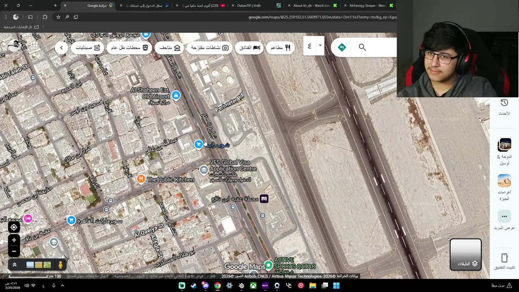
Task: Open File Explorer from the taskbar
Action: pyautogui.click(x=313, y=286)
